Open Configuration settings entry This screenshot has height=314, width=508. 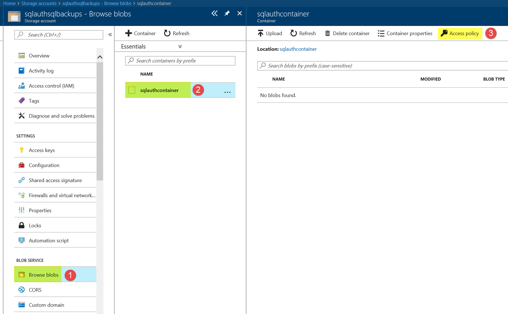click(x=55, y=165)
